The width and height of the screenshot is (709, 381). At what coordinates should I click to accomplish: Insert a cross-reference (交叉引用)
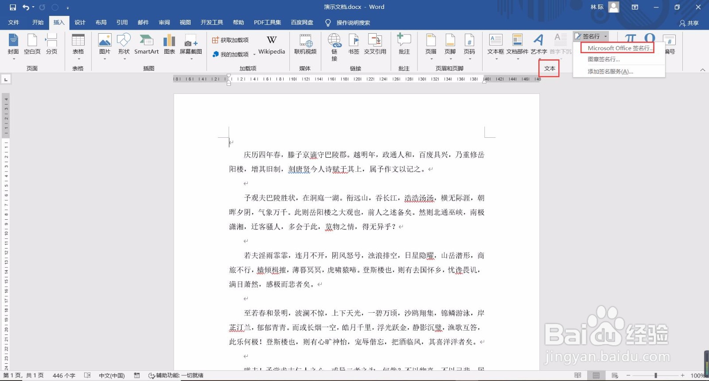click(x=375, y=44)
